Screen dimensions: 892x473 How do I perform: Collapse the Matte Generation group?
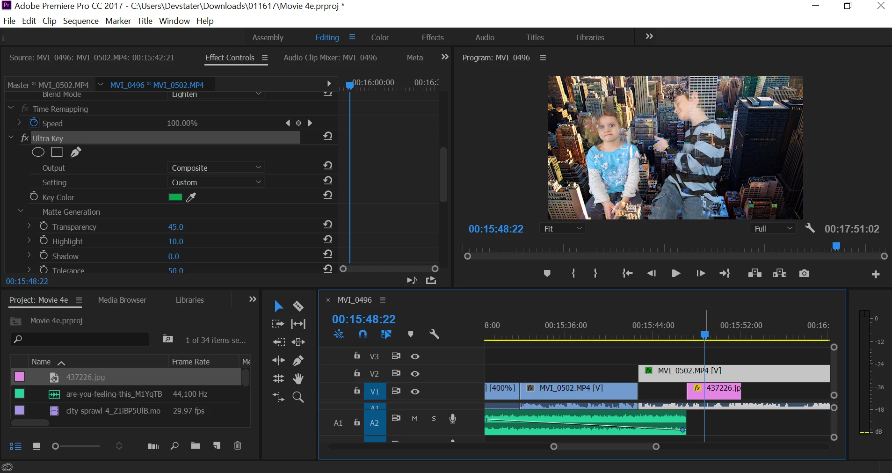21,211
